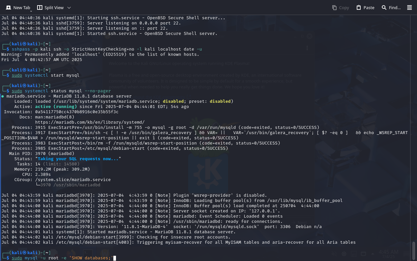Click the ExecStartPre '/usr/bin/install -m 755' process line

click(165, 128)
